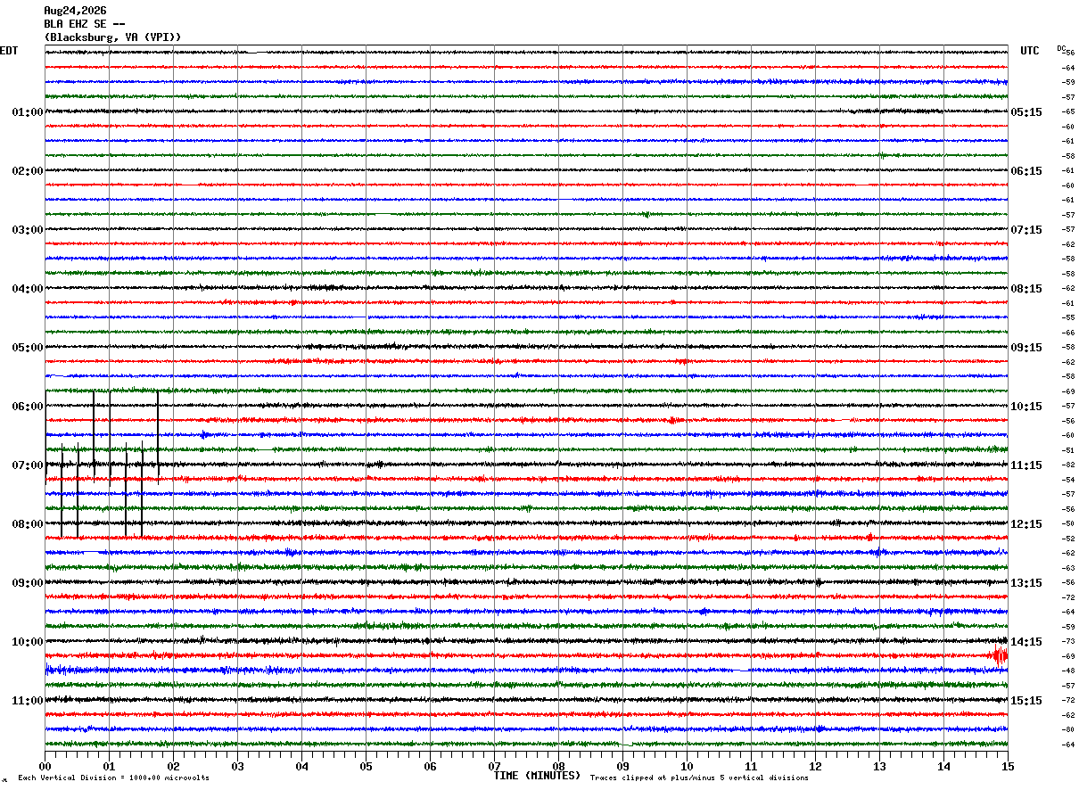Click the red seismic burst near minute 15
Image resolution: width=1079 pixels, height=790 pixels.
click(1001, 655)
